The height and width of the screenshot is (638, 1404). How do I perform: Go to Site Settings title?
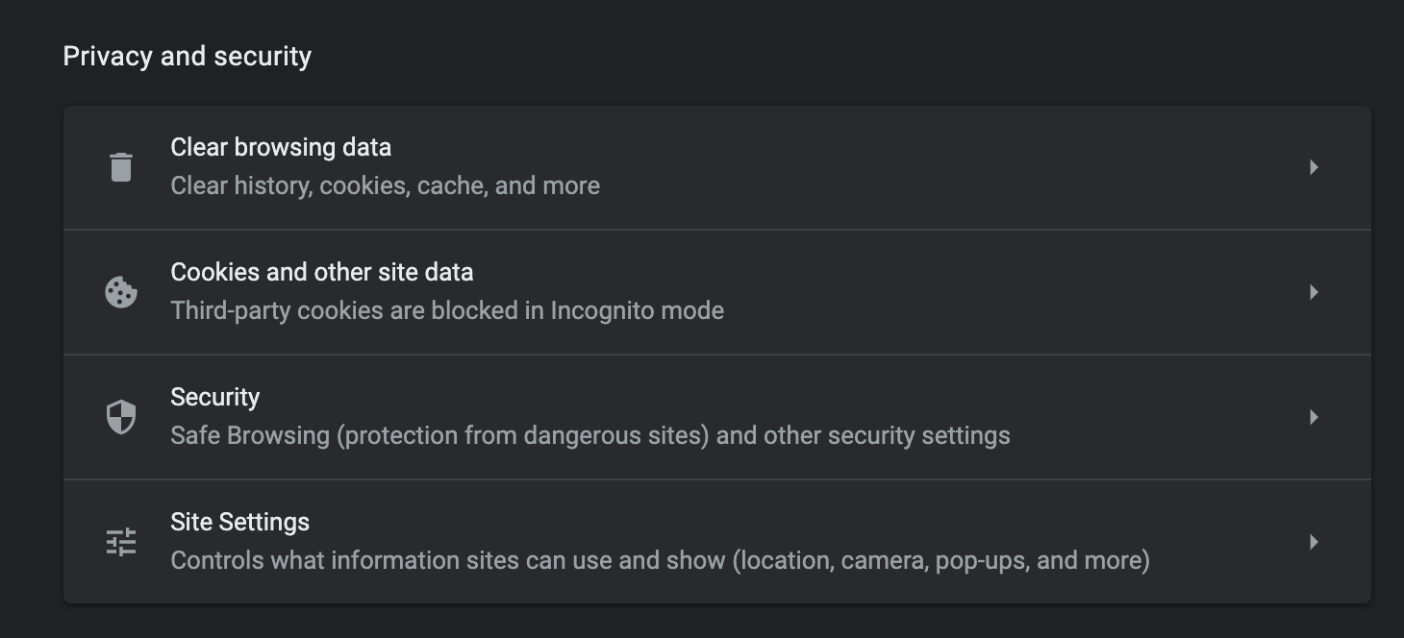click(x=239, y=522)
